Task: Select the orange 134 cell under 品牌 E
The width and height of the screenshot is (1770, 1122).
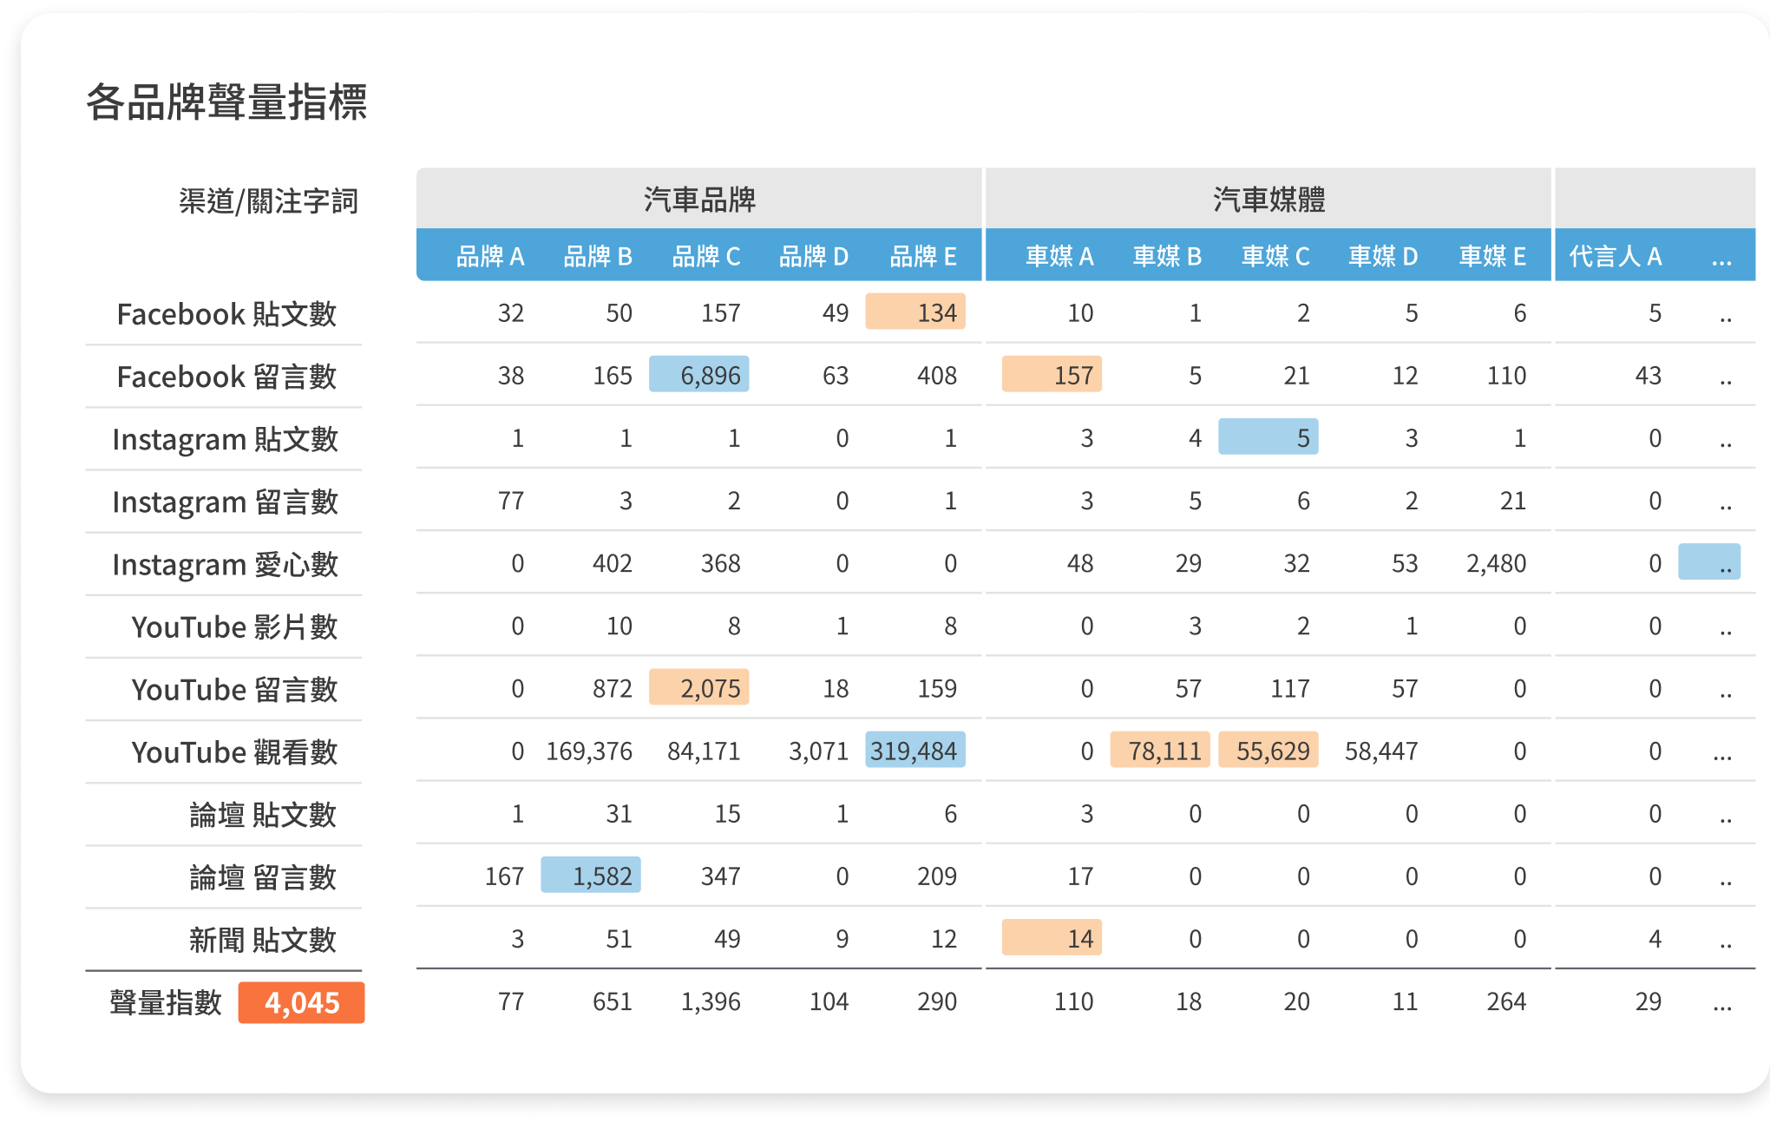Action: (915, 312)
